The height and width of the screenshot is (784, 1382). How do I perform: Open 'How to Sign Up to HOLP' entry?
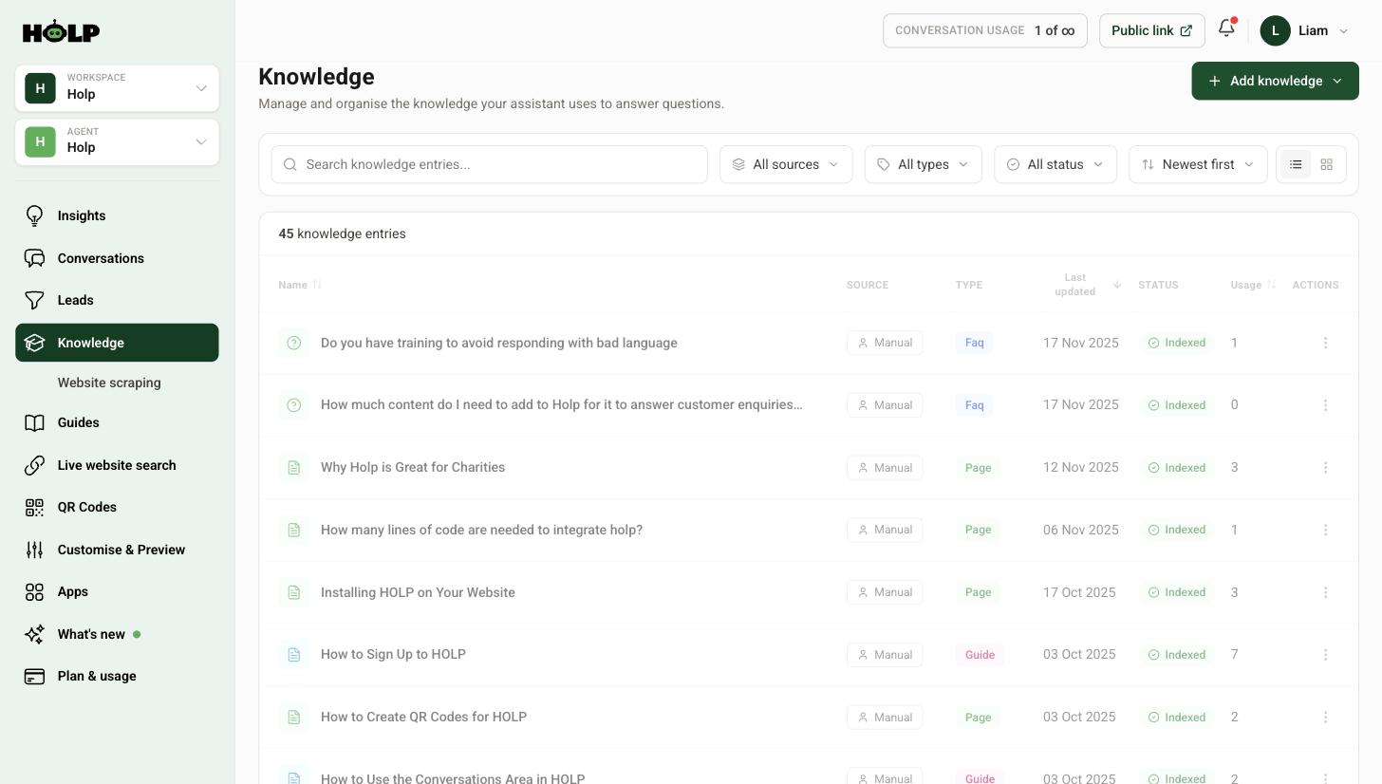(393, 654)
